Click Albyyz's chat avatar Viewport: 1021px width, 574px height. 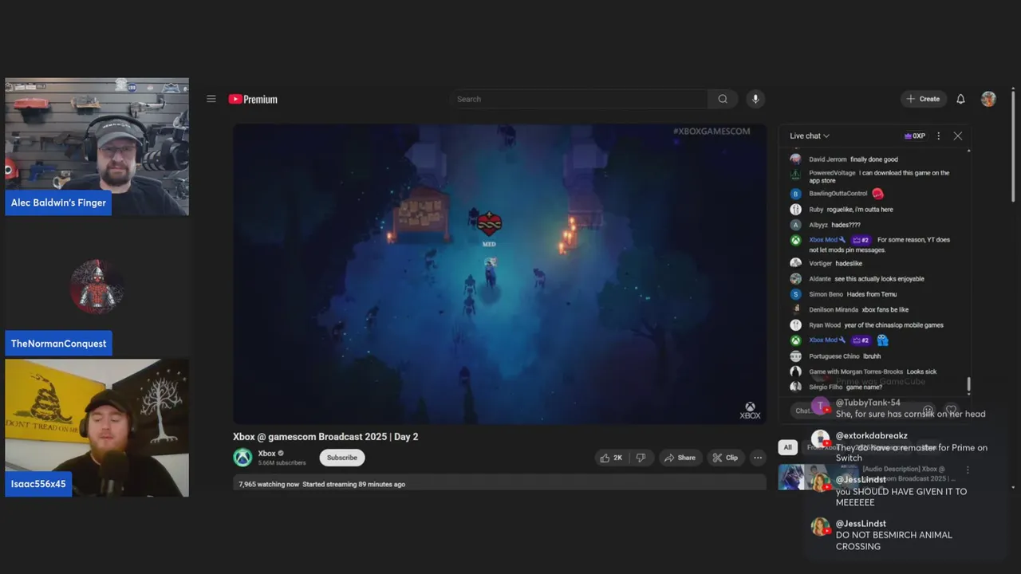click(795, 225)
